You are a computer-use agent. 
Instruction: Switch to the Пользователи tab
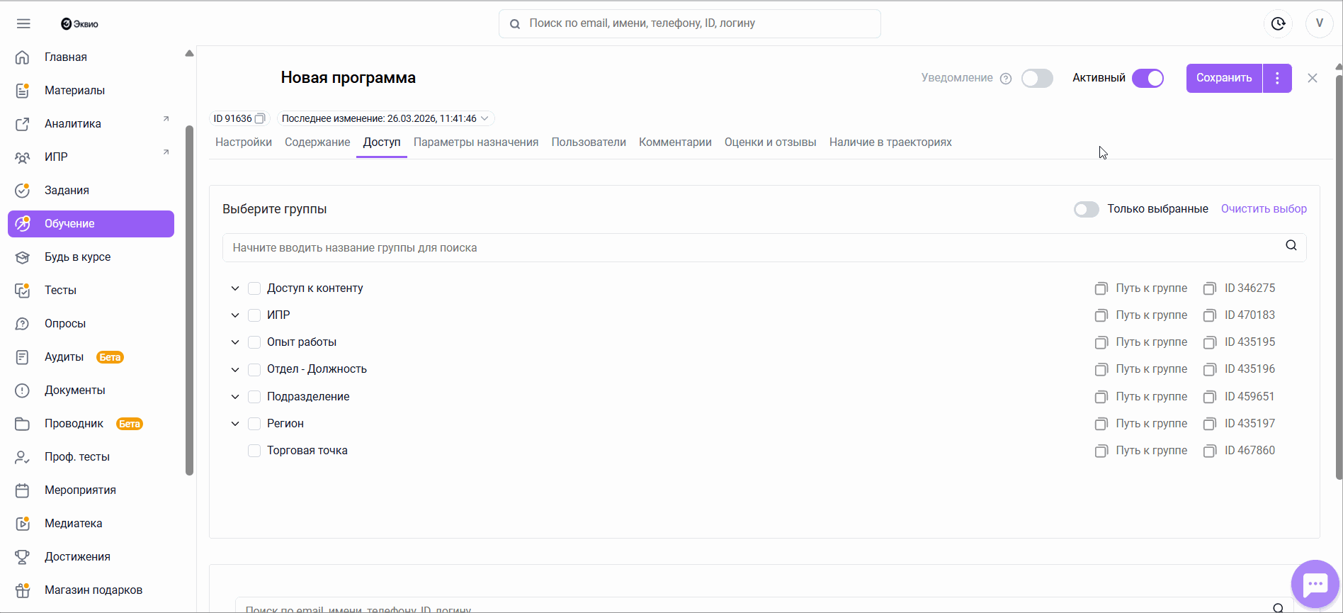pyautogui.click(x=589, y=142)
